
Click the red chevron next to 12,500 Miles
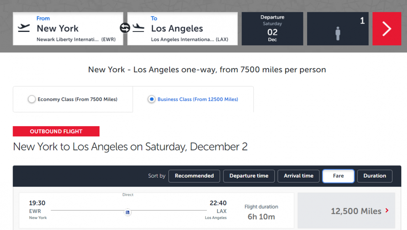(x=387, y=210)
